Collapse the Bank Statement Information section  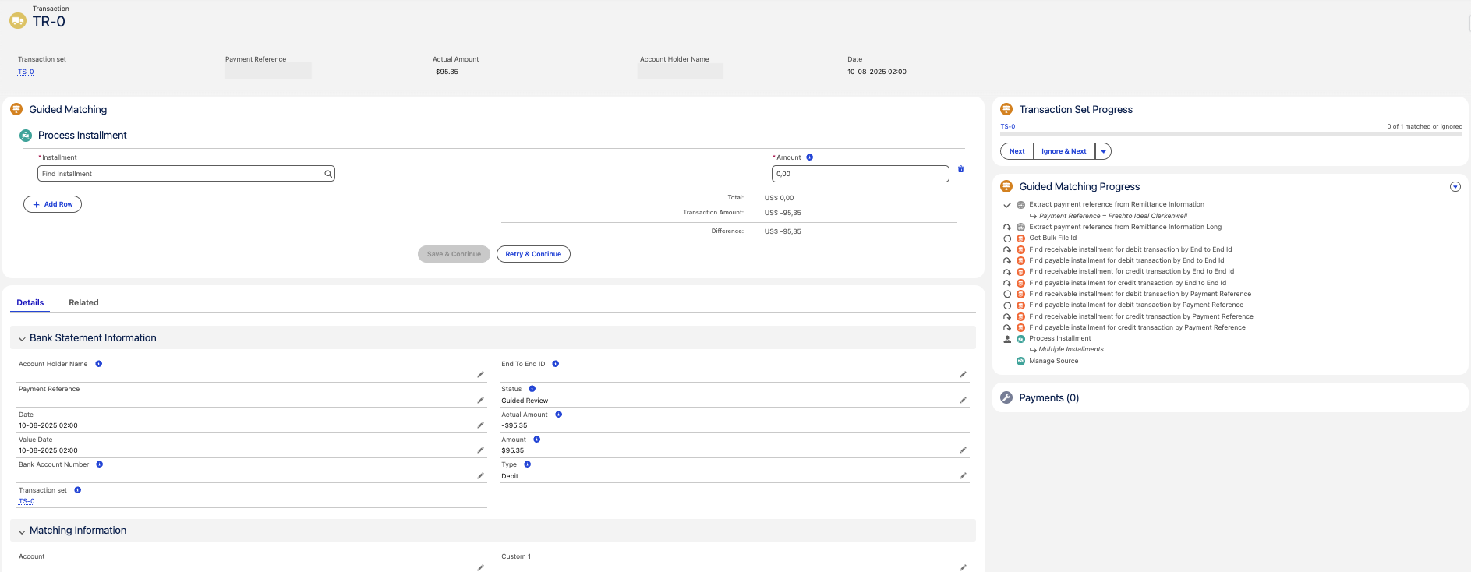(x=22, y=339)
